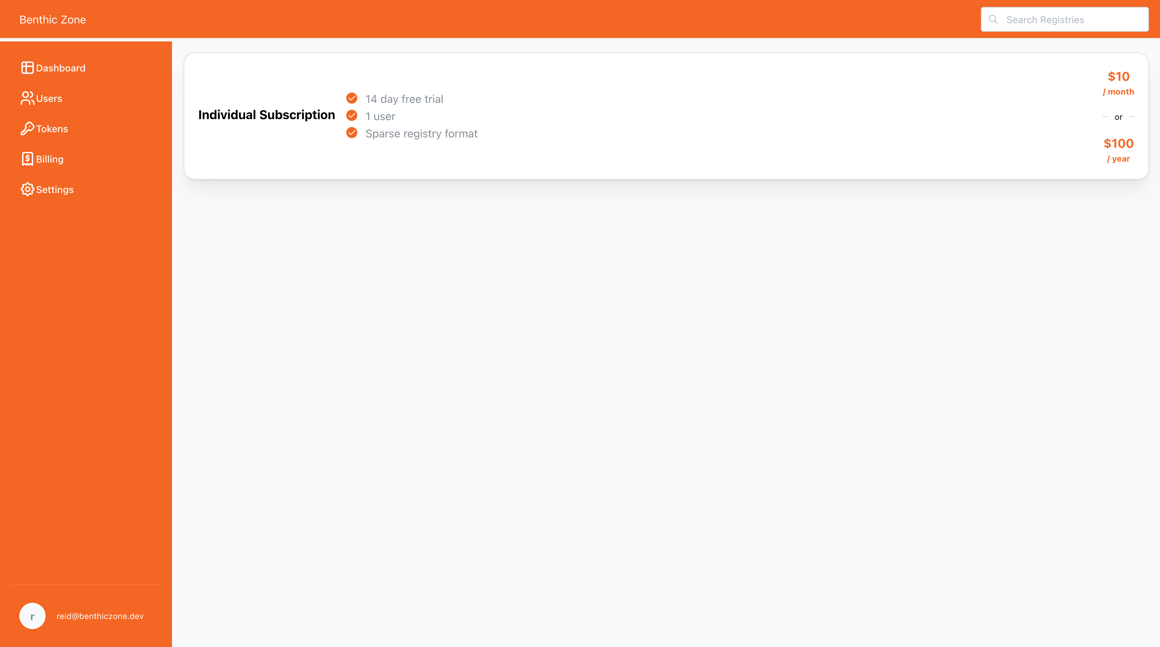Navigate to Billing
The height and width of the screenshot is (647, 1160).
tap(50, 160)
